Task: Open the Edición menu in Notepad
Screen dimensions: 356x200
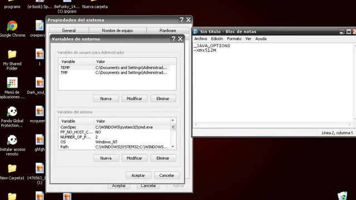Action: pyautogui.click(x=217, y=39)
